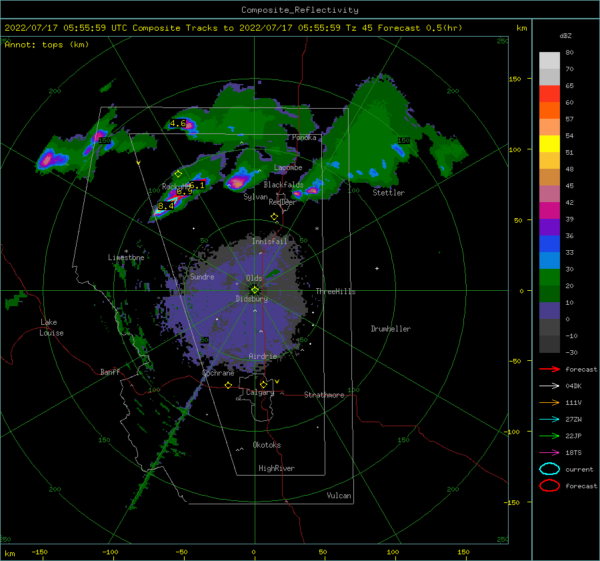Click the Olds town label
The width and height of the screenshot is (600, 561).
[254, 278]
